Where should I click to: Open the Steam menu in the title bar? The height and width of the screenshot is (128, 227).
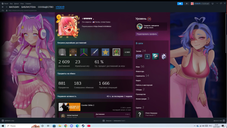tap(5, 4)
